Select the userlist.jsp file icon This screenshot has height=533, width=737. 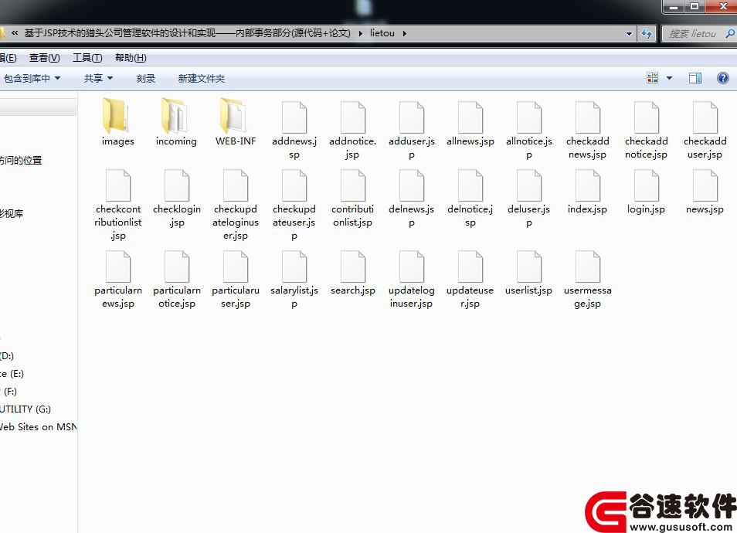coord(529,266)
